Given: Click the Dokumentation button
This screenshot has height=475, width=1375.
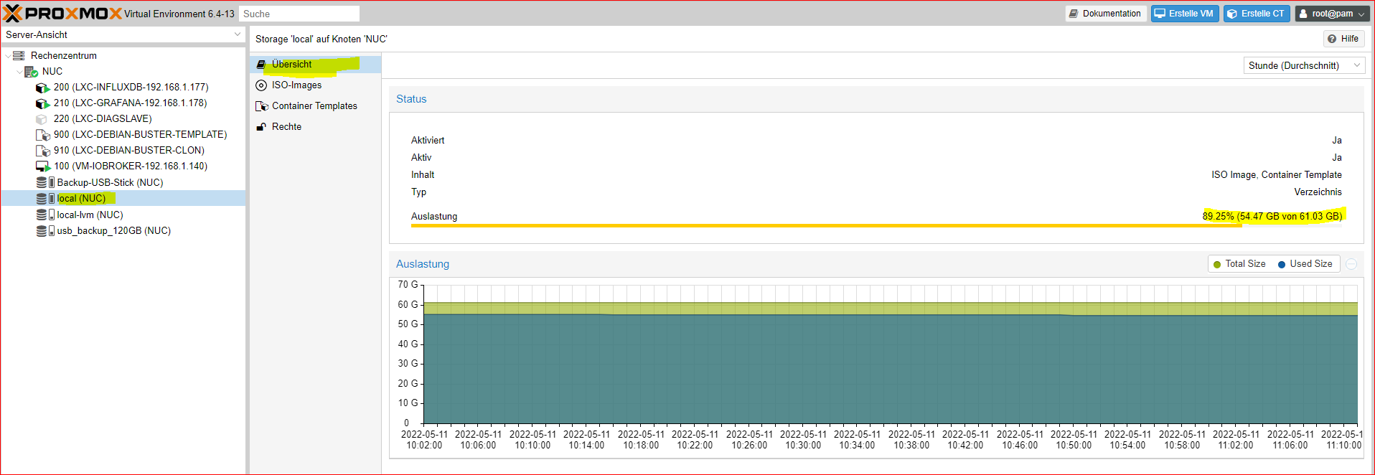Looking at the screenshot, I should pos(1105,14).
